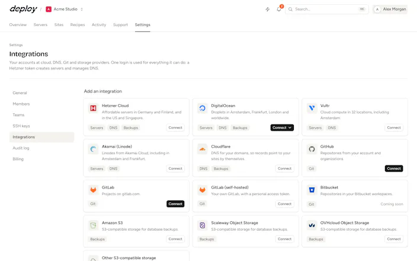Screen dimensions: 417x261
Task: Switch to the Servers tab
Action: coord(40,25)
